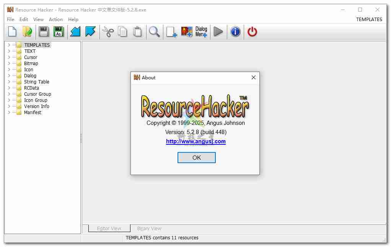This screenshot has width=391, height=247.
Task: Copy using the copy toolbar icon
Action: point(122,32)
